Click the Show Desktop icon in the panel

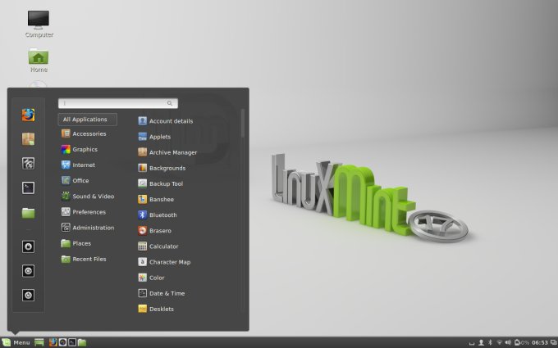tap(39, 342)
